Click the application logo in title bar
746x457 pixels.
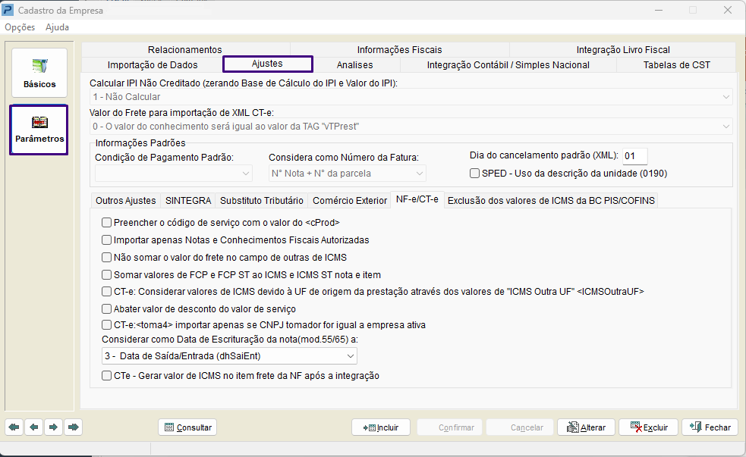[x=8, y=10]
